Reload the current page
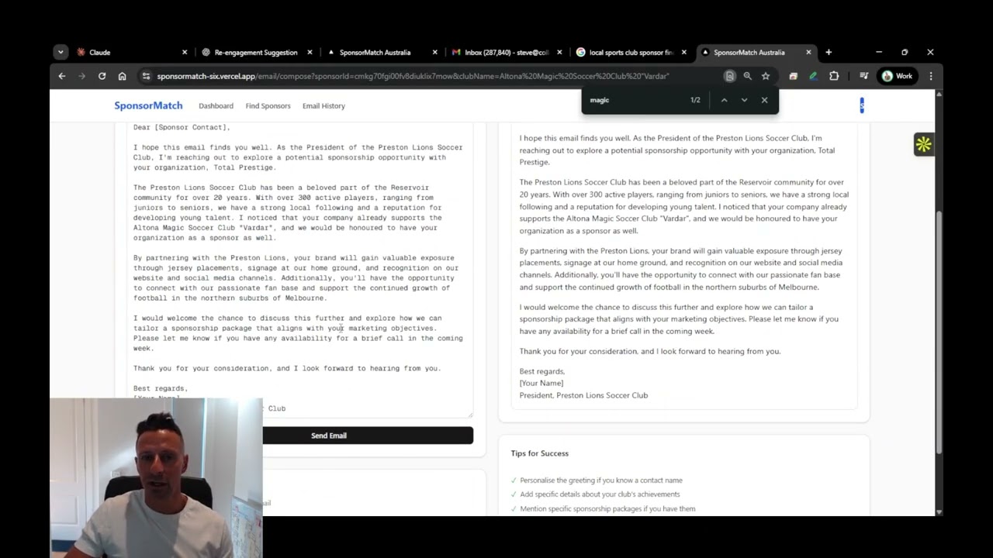Screen dimensions: 993x558 point(102,76)
